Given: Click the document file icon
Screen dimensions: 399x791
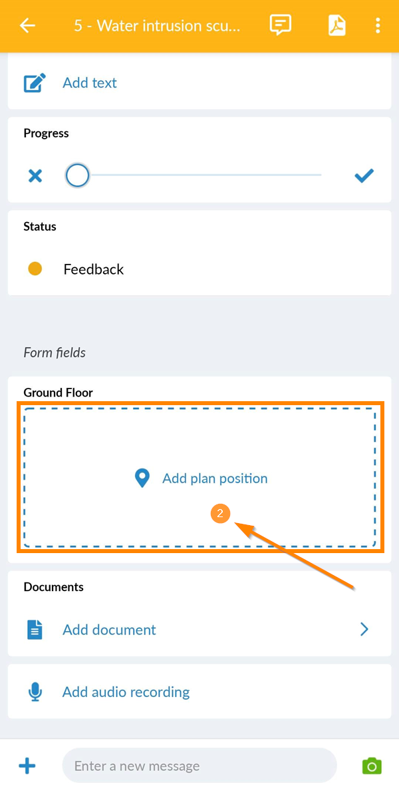Looking at the screenshot, I should coord(35,630).
